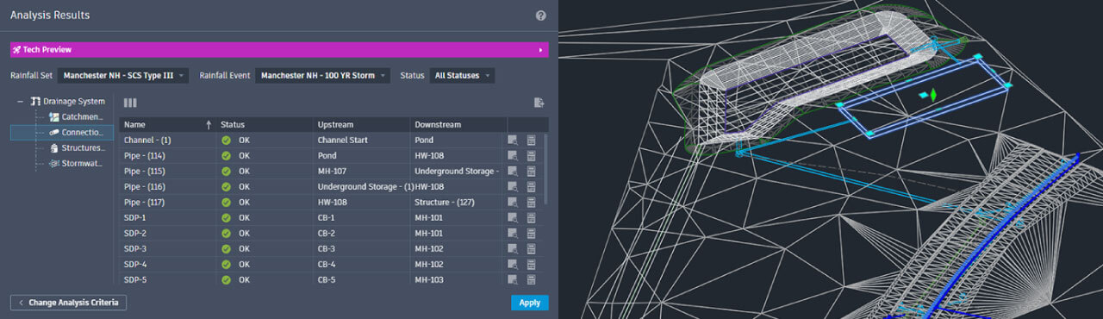Open details report for SDP-1
The height and width of the screenshot is (319, 1103).
[532, 217]
